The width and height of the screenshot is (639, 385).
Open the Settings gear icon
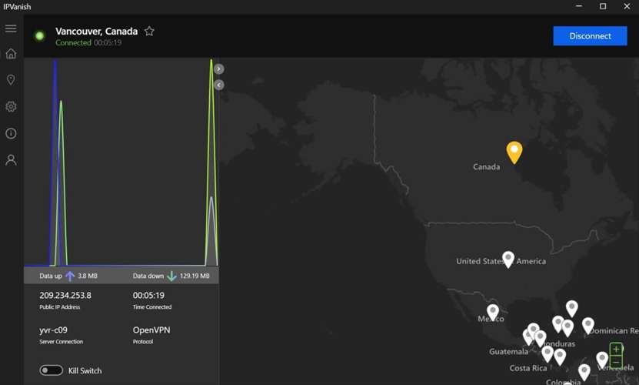click(11, 107)
